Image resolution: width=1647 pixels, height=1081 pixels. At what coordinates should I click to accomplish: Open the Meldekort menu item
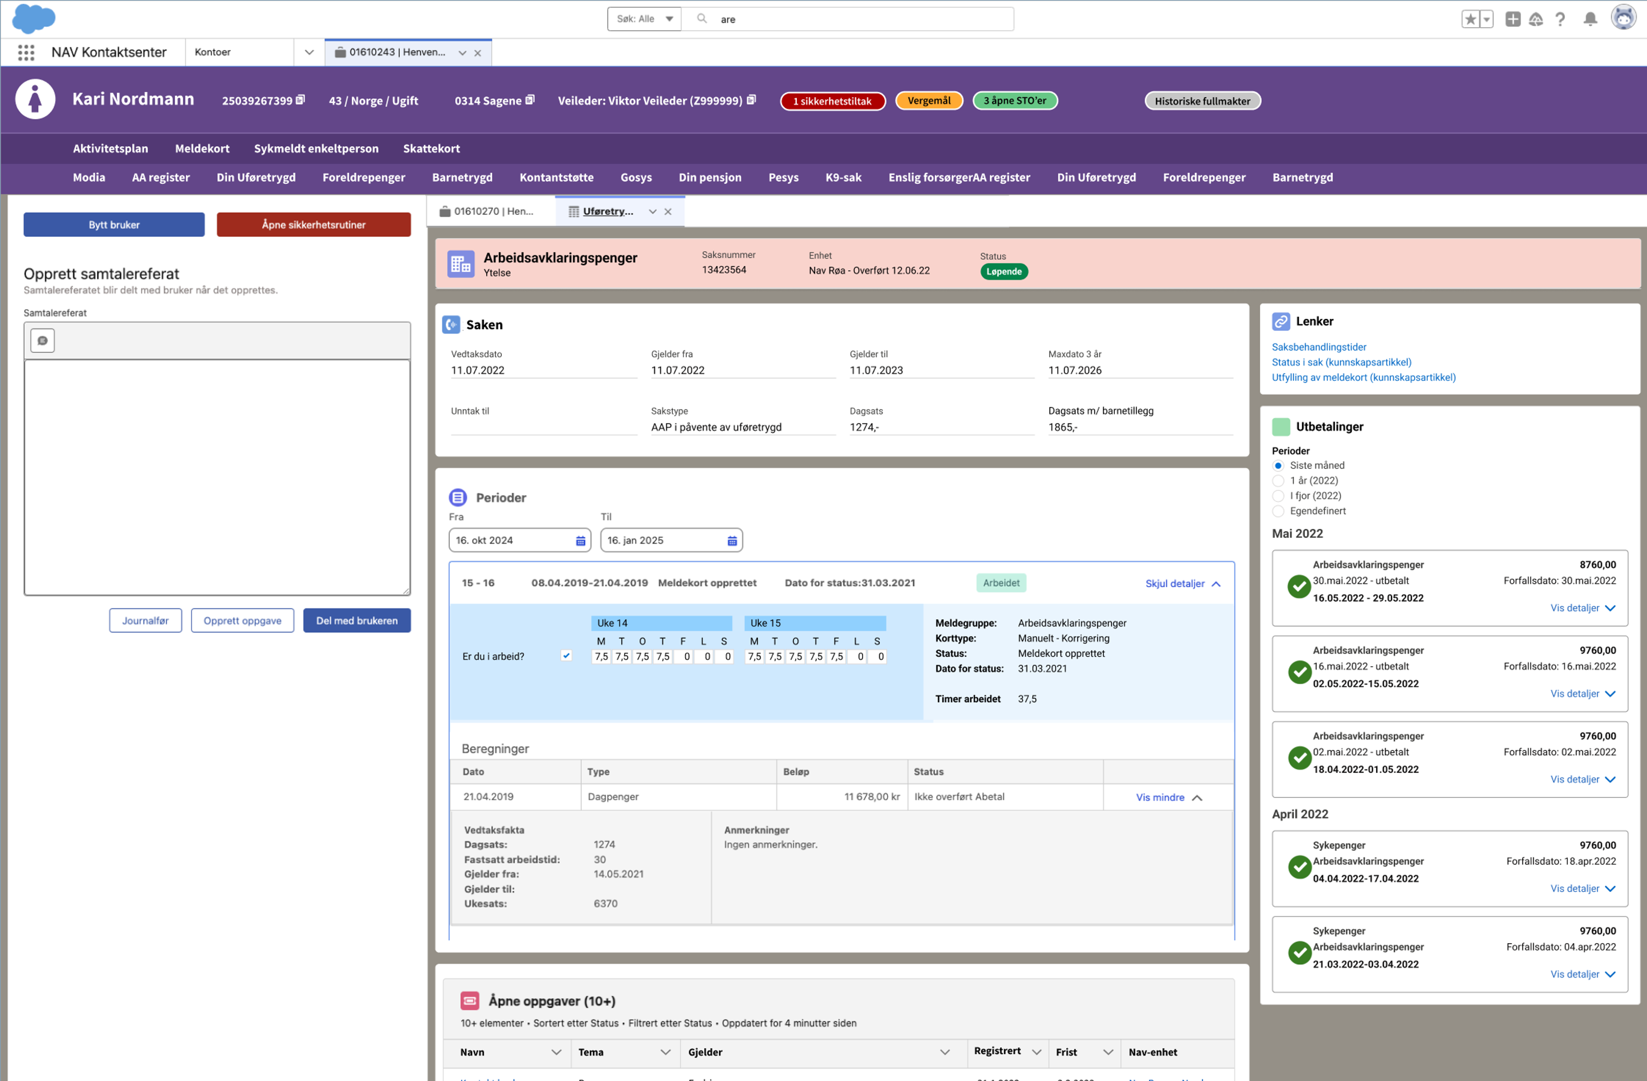[202, 149]
